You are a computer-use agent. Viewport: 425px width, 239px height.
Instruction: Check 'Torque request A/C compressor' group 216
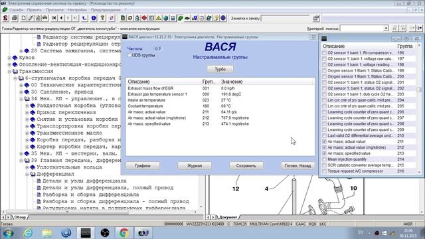[324, 171]
